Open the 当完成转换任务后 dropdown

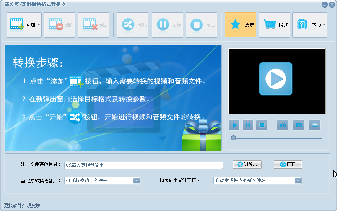(x=102, y=180)
